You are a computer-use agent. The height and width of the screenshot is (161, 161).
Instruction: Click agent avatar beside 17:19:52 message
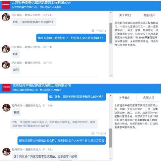pos(6,152)
